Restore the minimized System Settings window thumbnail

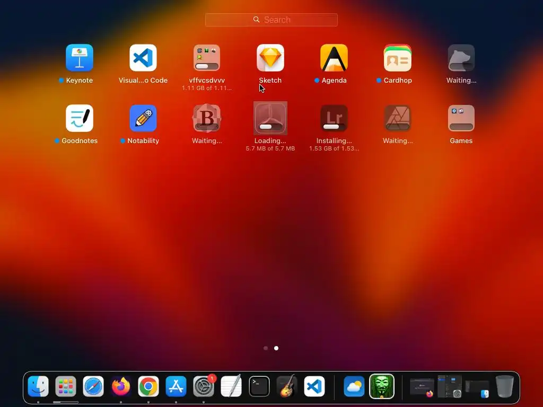pos(450,386)
